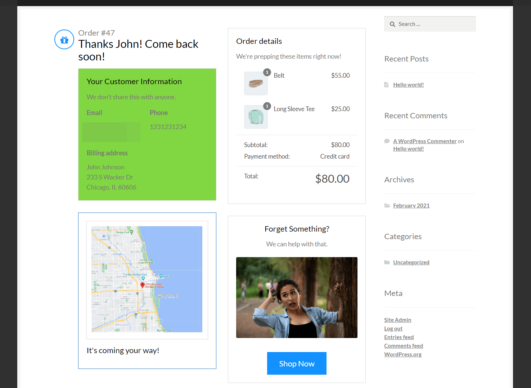Click the Forget Something promo photo
531x388 pixels.
[x=297, y=297]
